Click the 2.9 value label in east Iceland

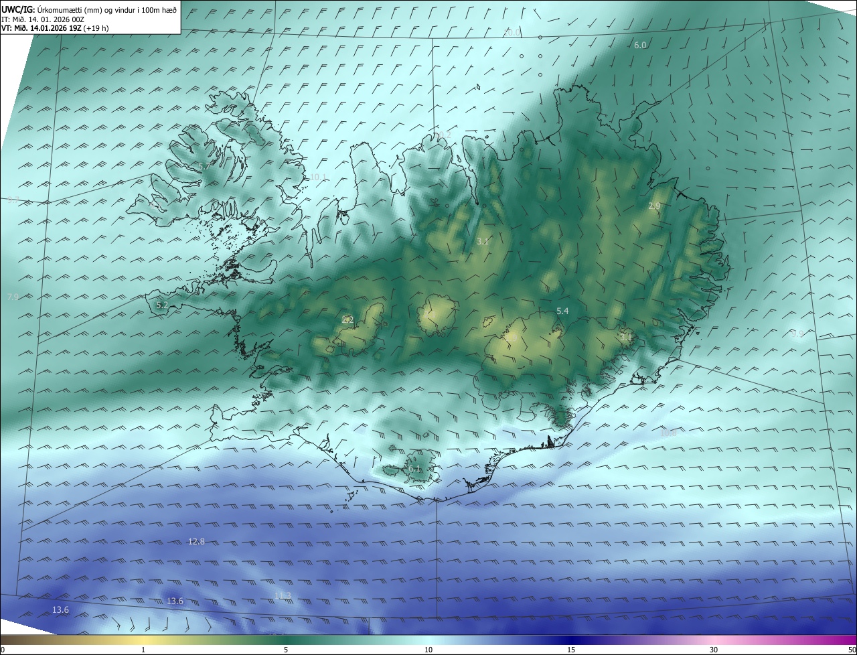coord(654,206)
